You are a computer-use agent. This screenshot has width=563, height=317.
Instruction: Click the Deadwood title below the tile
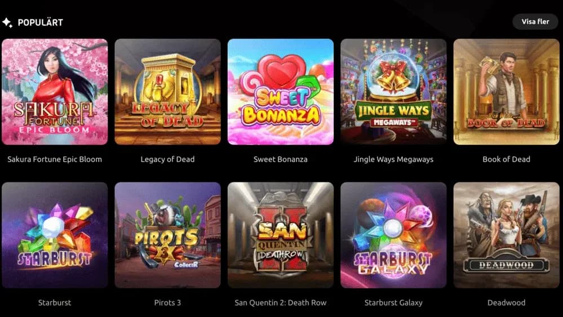(506, 303)
